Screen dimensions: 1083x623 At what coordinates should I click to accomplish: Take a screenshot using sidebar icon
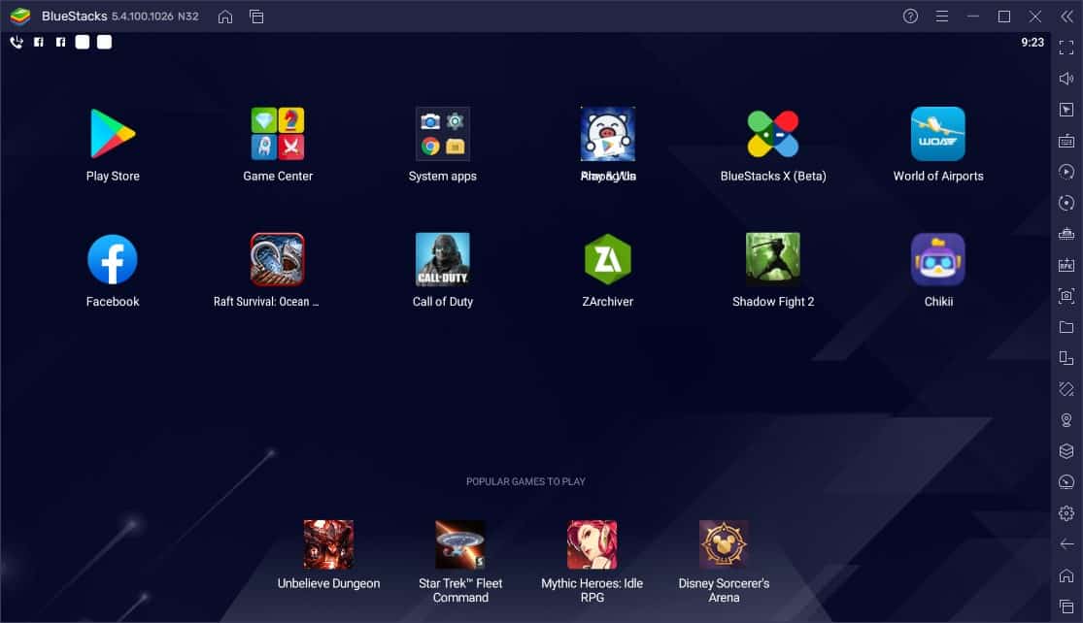click(1066, 296)
